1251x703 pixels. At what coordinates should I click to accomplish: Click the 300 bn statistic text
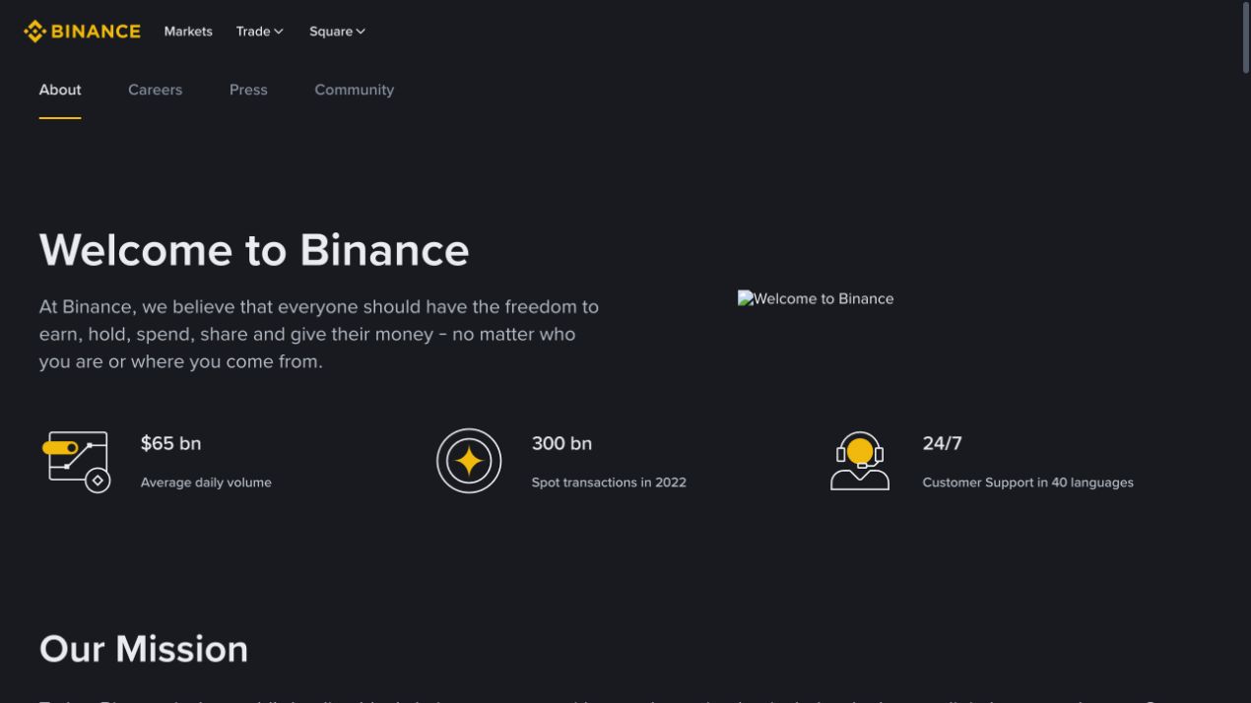pyautogui.click(x=561, y=443)
